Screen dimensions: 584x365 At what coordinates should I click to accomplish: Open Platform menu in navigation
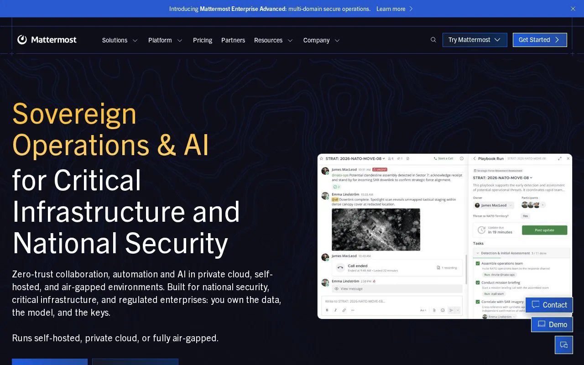tap(165, 40)
